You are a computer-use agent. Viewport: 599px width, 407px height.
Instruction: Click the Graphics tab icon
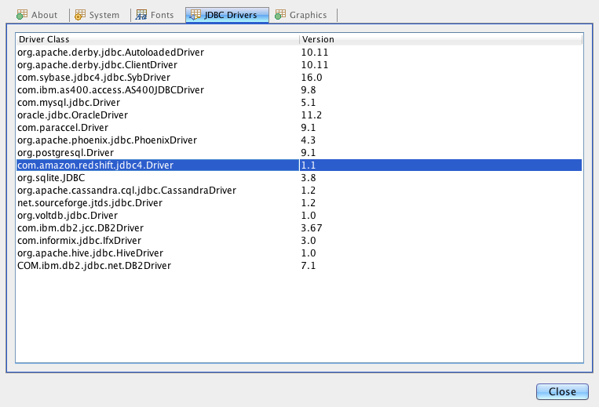280,15
